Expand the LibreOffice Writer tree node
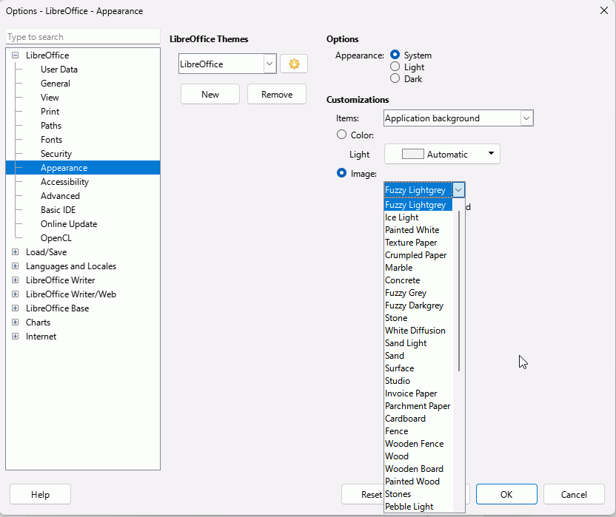This screenshot has width=616, height=517. 15,280
